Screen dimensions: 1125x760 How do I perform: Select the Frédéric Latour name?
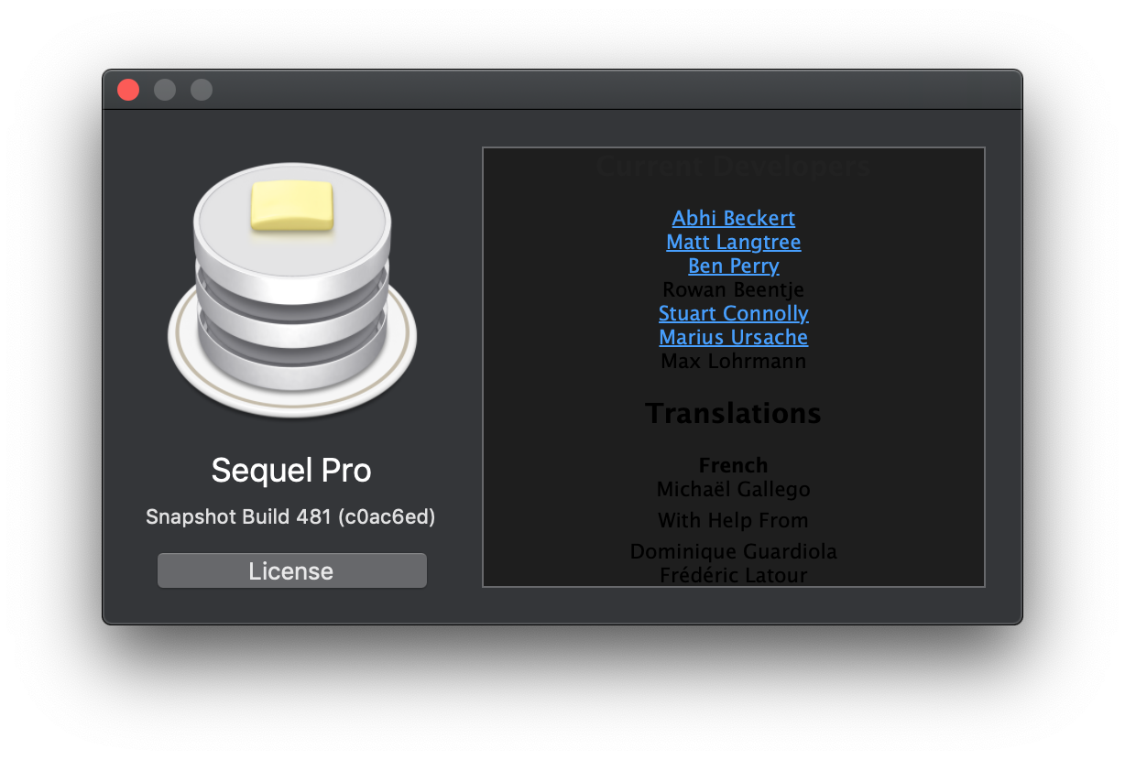(x=733, y=575)
